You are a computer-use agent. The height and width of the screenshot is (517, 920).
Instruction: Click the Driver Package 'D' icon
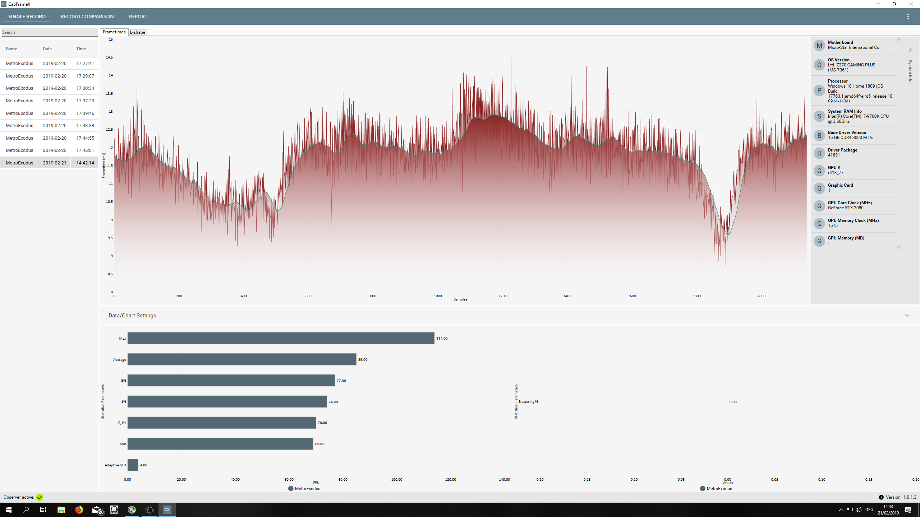pyautogui.click(x=819, y=153)
